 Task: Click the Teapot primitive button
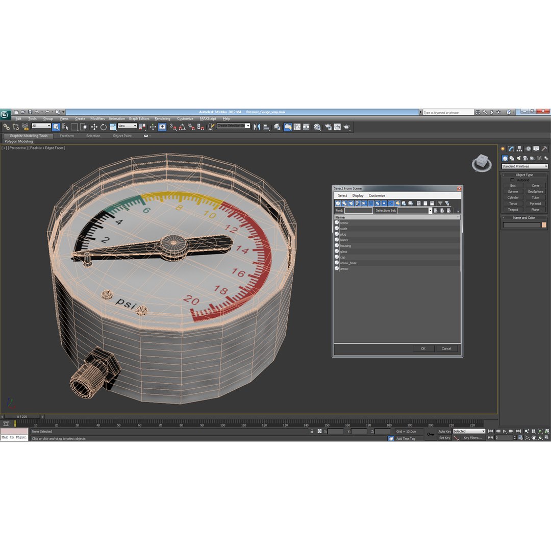513,210
